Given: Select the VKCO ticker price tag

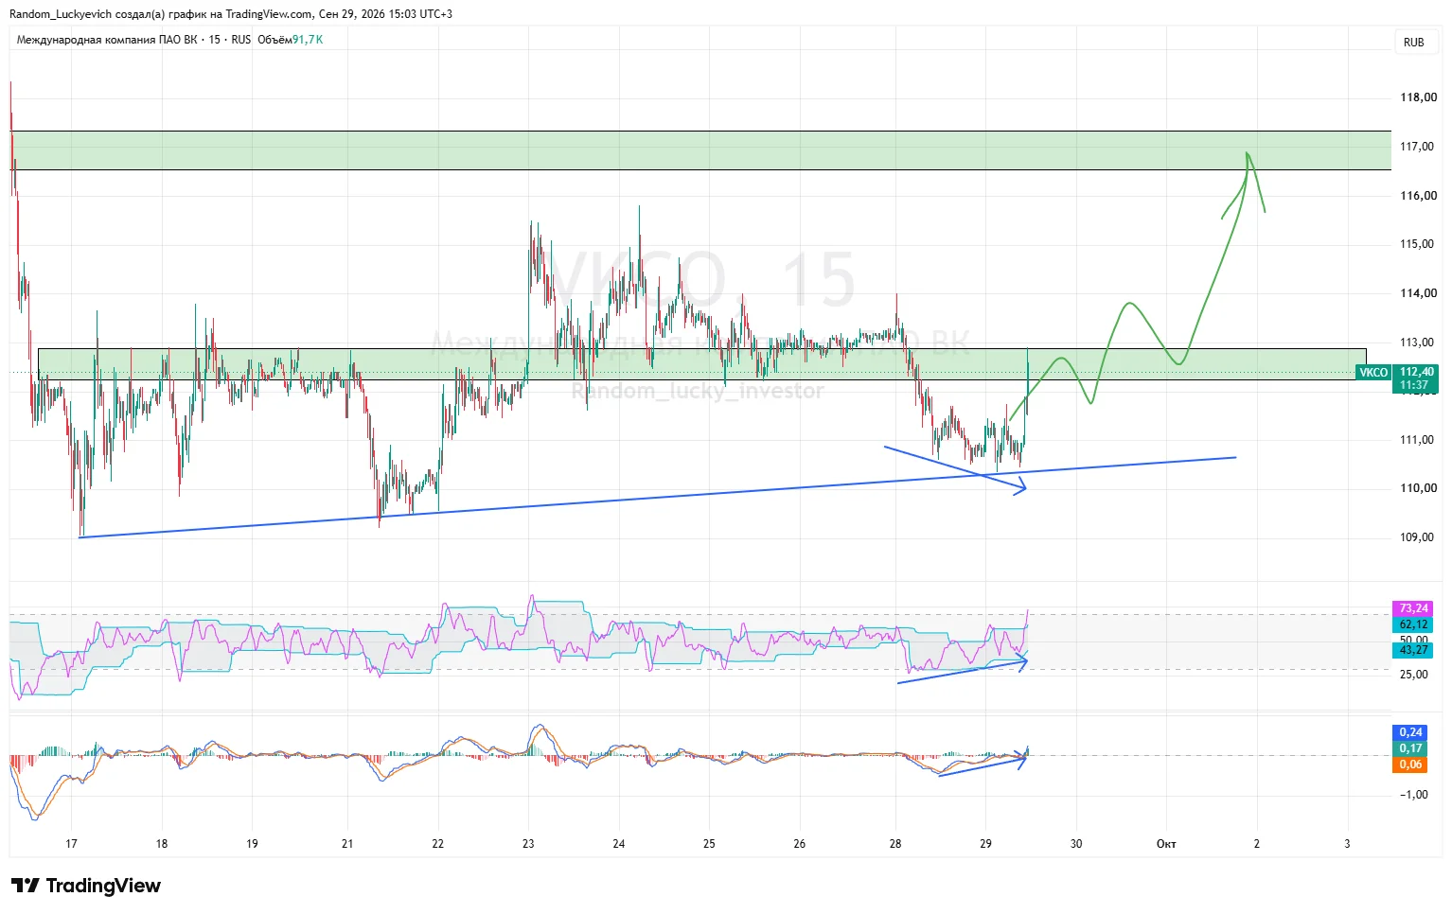Looking at the screenshot, I should click(x=1373, y=373).
